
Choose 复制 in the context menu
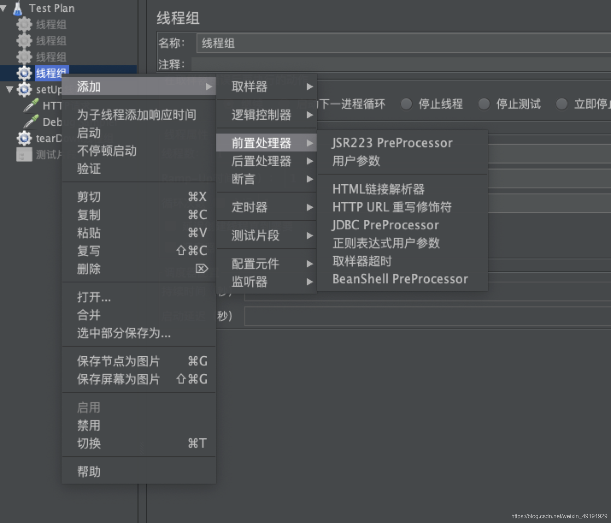139,215
